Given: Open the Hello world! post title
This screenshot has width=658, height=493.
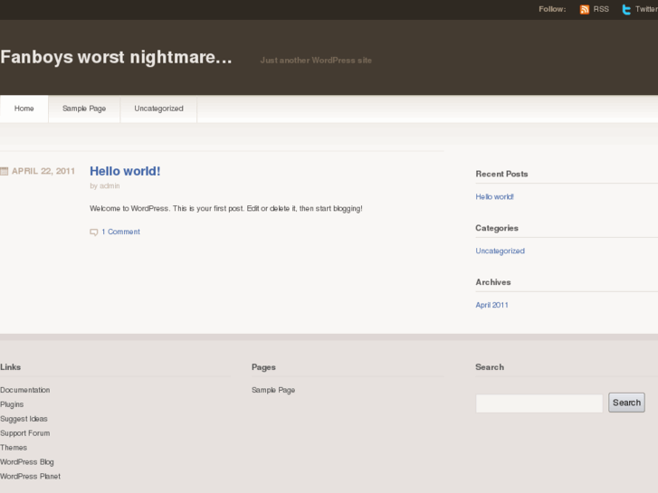Looking at the screenshot, I should pos(125,171).
